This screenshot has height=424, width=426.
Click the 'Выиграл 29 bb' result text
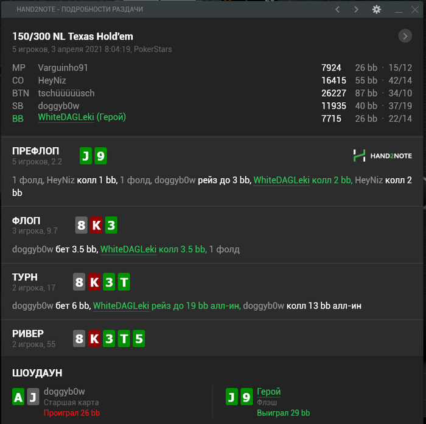coord(284,413)
